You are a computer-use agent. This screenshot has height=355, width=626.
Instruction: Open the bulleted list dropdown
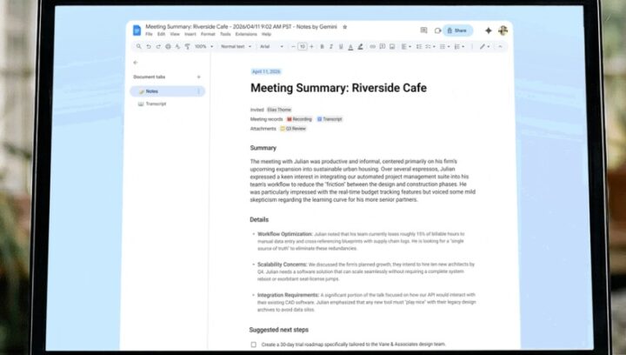click(444, 47)
